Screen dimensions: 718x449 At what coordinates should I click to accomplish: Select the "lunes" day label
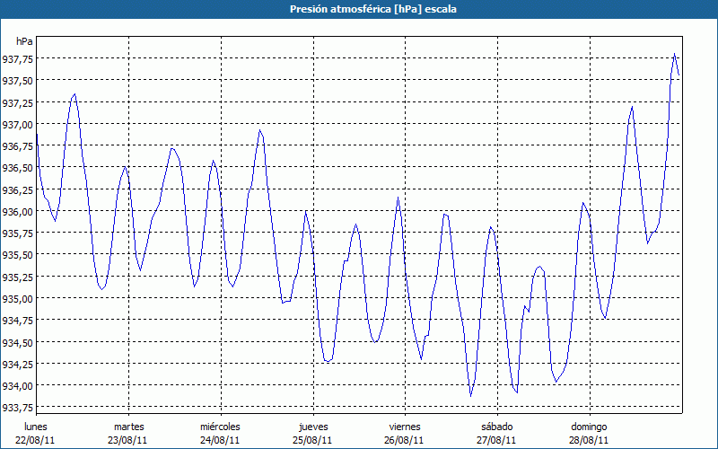[x=36, y=427]
